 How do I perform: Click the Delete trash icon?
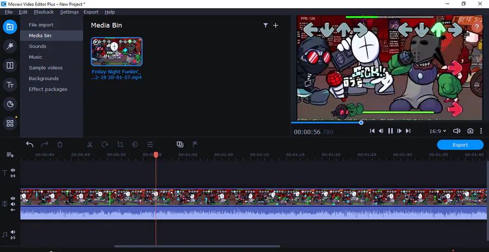[60, 144]
